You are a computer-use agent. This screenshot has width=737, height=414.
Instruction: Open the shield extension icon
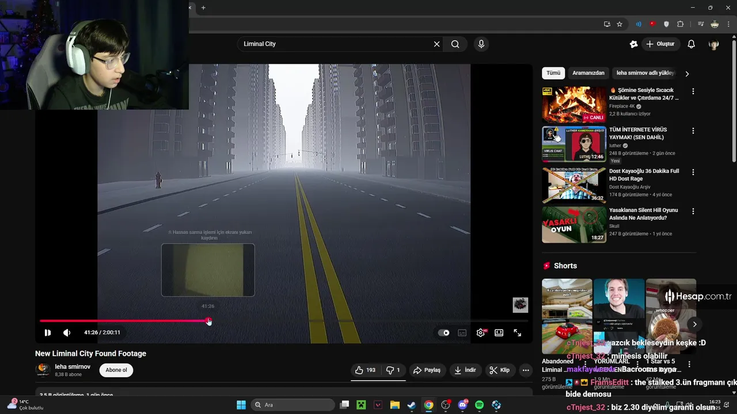coord(666,24)
